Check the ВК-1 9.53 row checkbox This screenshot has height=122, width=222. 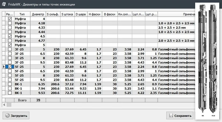tap(10, 93)
